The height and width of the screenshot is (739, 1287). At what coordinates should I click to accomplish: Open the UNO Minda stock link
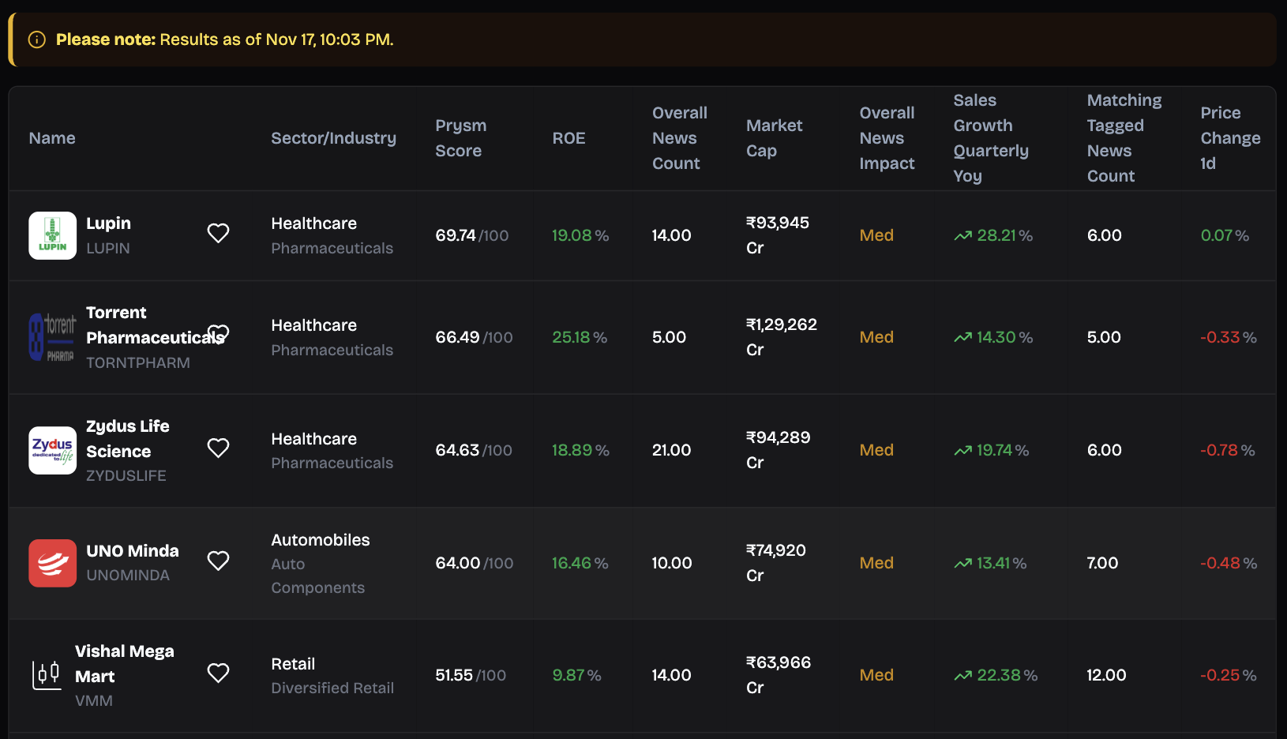pos(132,551)
